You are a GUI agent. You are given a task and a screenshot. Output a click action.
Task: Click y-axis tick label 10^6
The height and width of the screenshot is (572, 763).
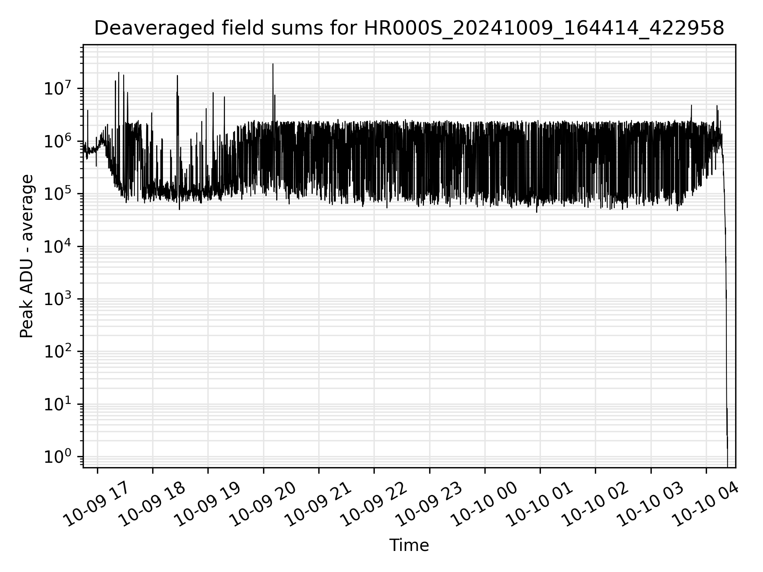pos(58,141)
